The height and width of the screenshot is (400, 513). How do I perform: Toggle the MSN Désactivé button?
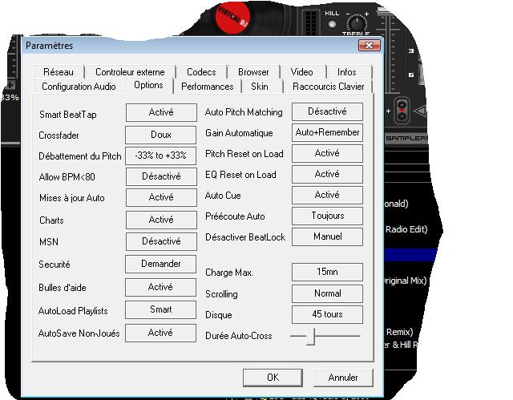161,241
